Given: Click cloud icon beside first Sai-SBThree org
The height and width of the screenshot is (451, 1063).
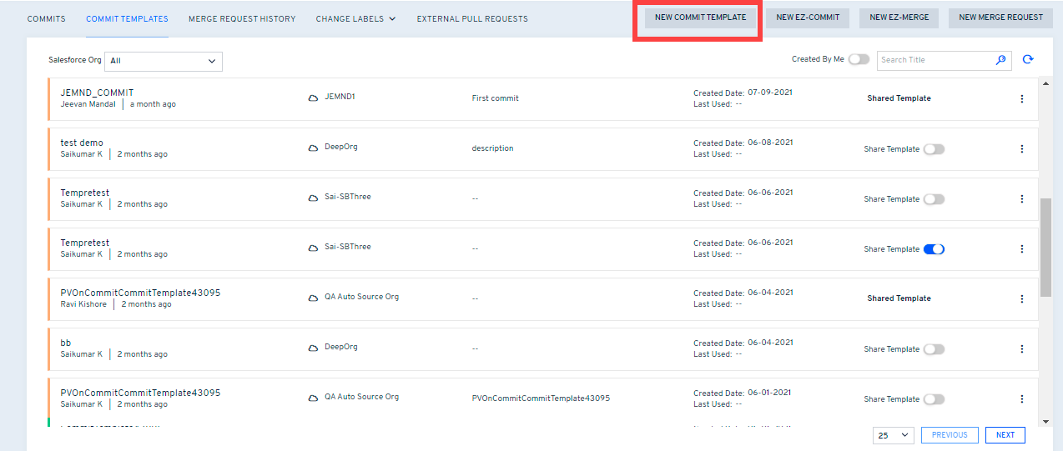Looking at the screenshot, I should click(314, 198).
